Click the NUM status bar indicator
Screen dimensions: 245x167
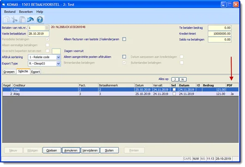(196, 159)
